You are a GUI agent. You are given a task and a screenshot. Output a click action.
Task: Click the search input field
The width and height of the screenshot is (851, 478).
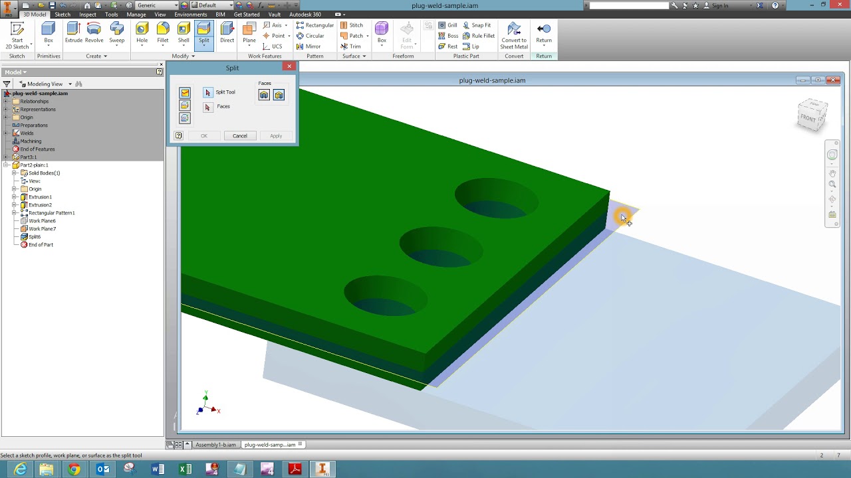click(628, 5)
